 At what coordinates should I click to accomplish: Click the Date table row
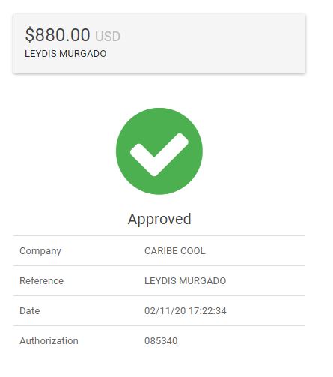[159, 311]
